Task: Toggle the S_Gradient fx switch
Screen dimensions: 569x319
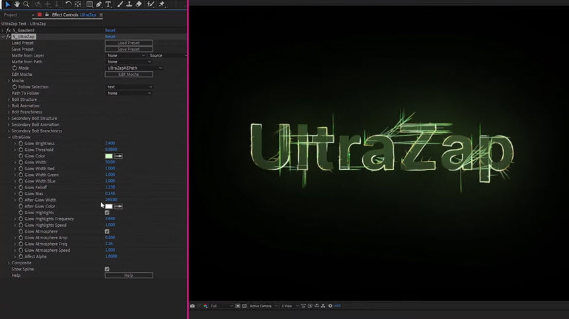Action: coord(9,30)
